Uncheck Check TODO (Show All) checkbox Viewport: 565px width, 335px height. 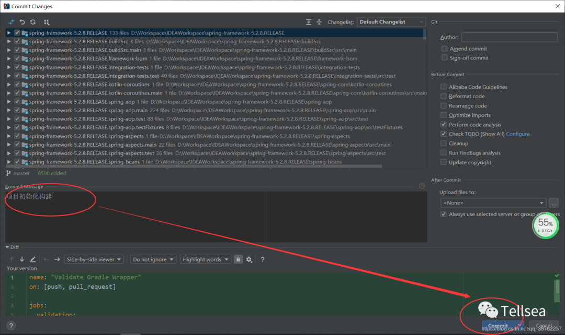(444, 134)
